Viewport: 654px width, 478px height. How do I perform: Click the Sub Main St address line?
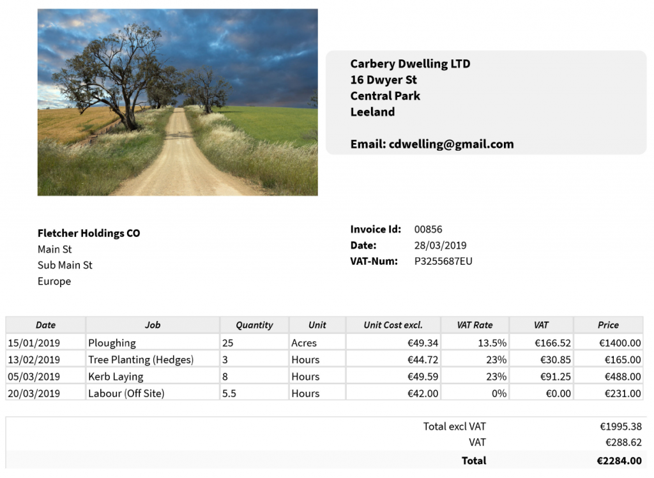click(65, 265)
